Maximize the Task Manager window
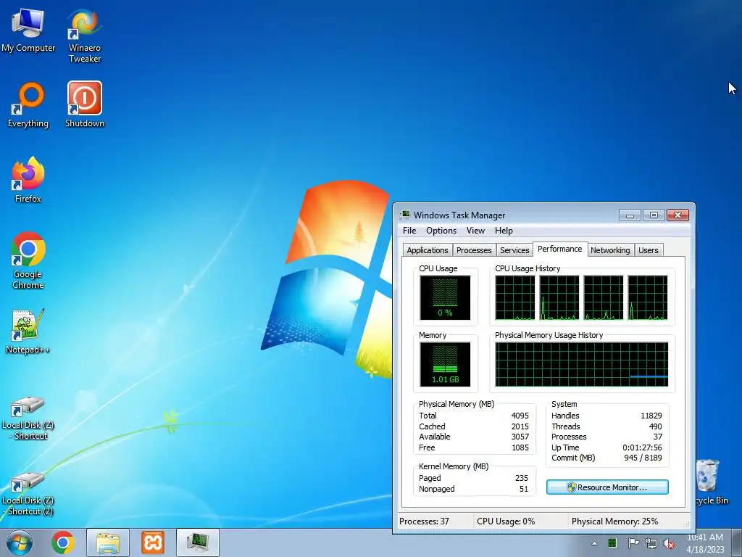Viewport: 742px width, 557px height. pos(654,215)
